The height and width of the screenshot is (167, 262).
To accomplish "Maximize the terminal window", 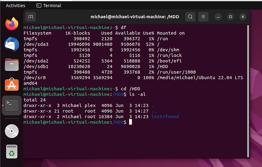I will click(x=230, y=17).
